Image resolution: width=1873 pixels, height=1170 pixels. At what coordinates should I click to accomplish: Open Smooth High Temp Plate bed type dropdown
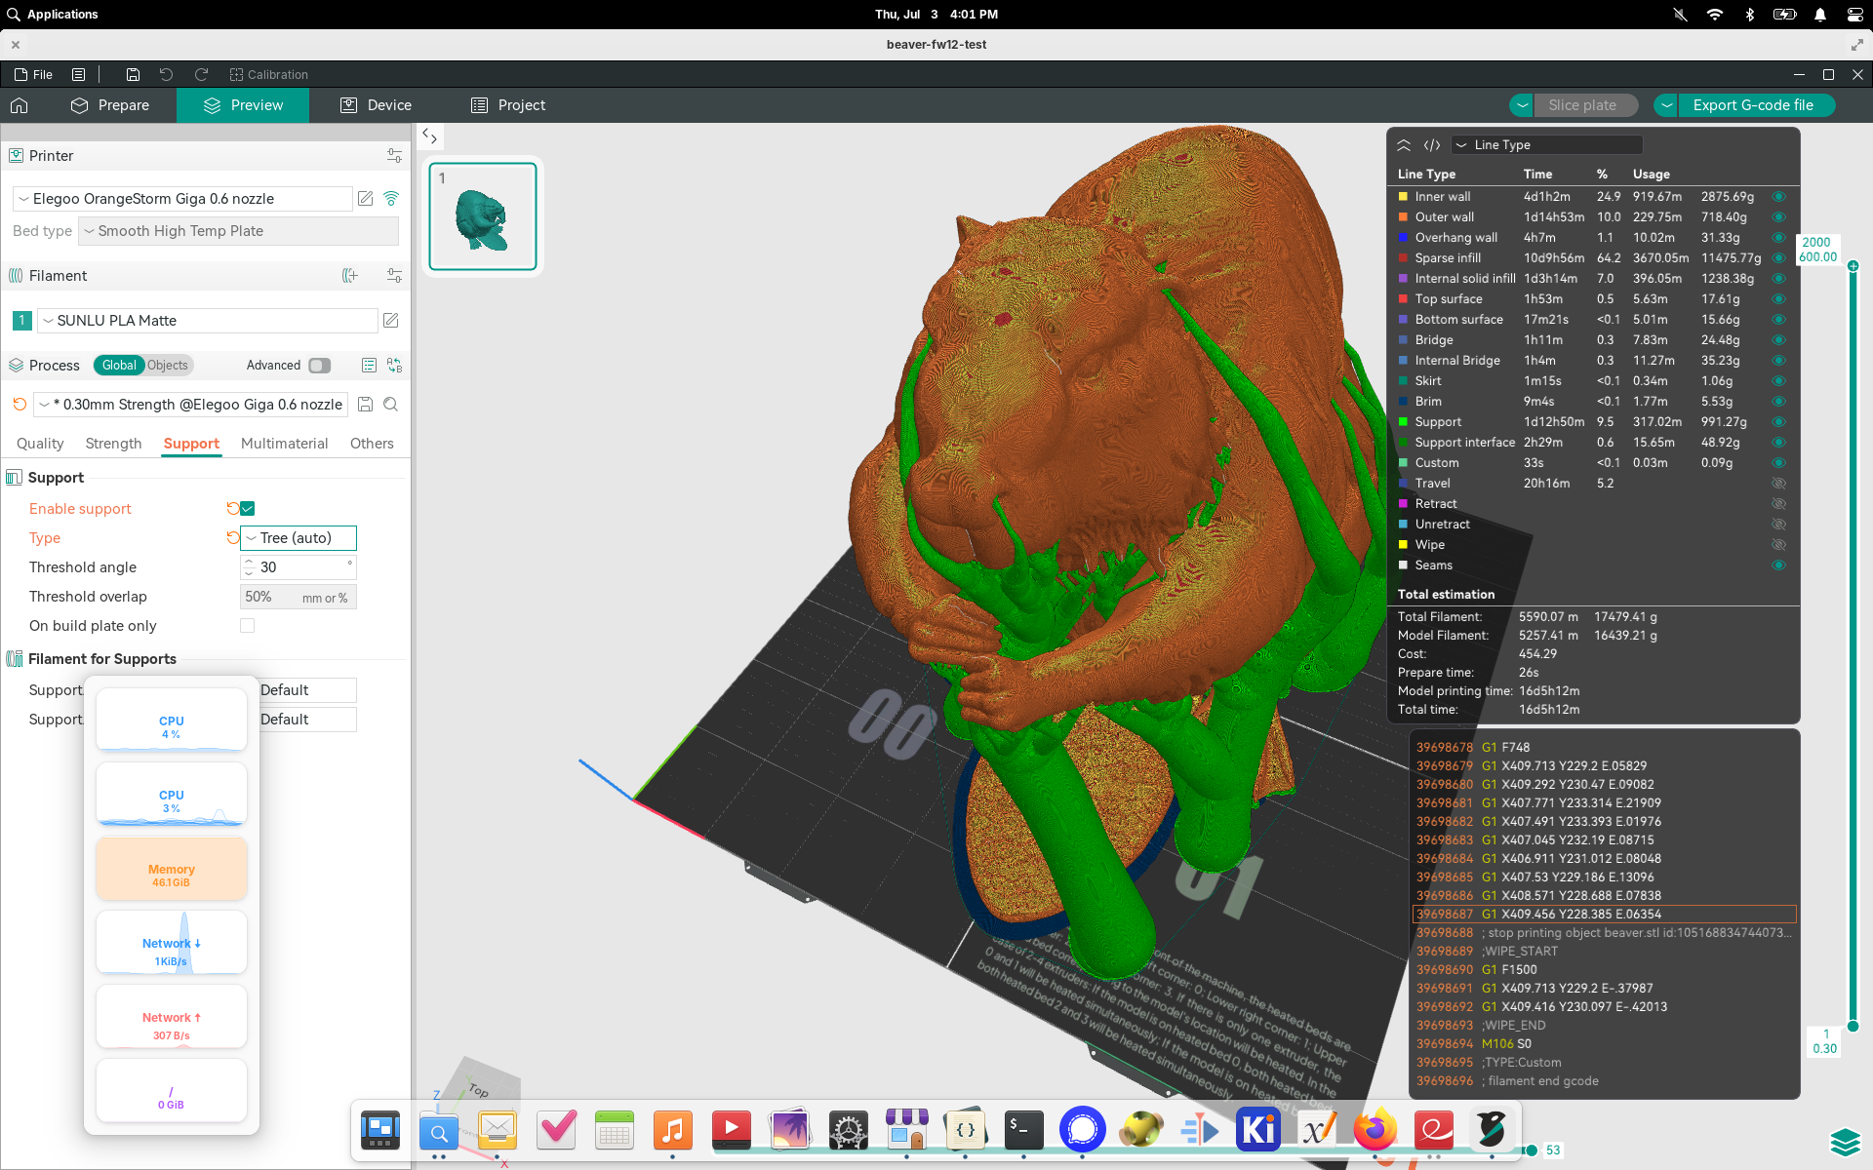[238, 231]
